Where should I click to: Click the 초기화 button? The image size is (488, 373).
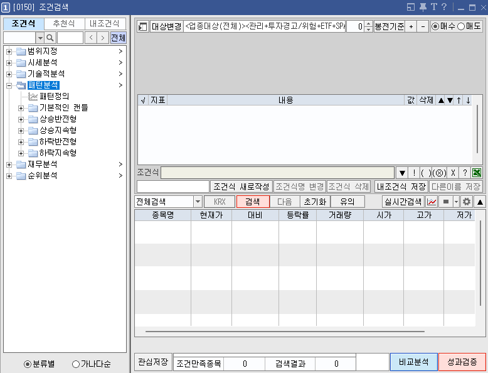[315, 202]
